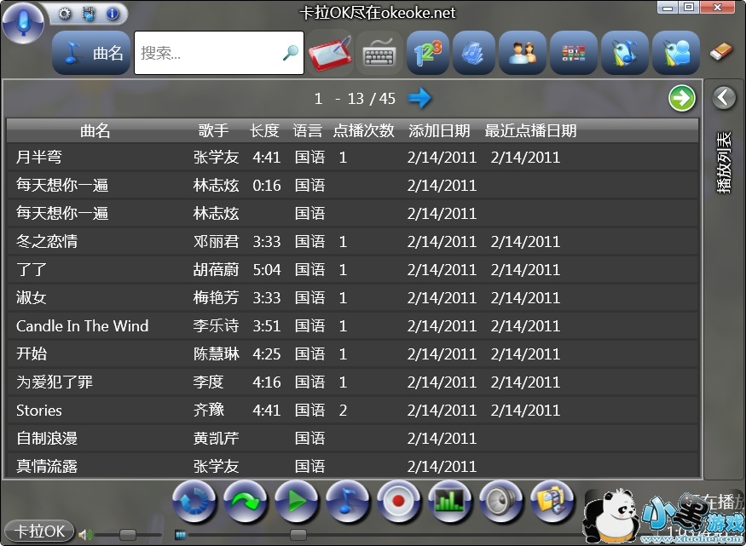Screen dimensions: 746x546
Task: Browse songs by number 123 icon
Action: (x=428, y=53)
